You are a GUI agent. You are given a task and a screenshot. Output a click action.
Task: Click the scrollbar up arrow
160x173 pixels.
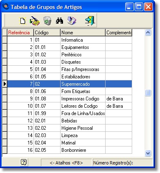[x=148, y=33]
